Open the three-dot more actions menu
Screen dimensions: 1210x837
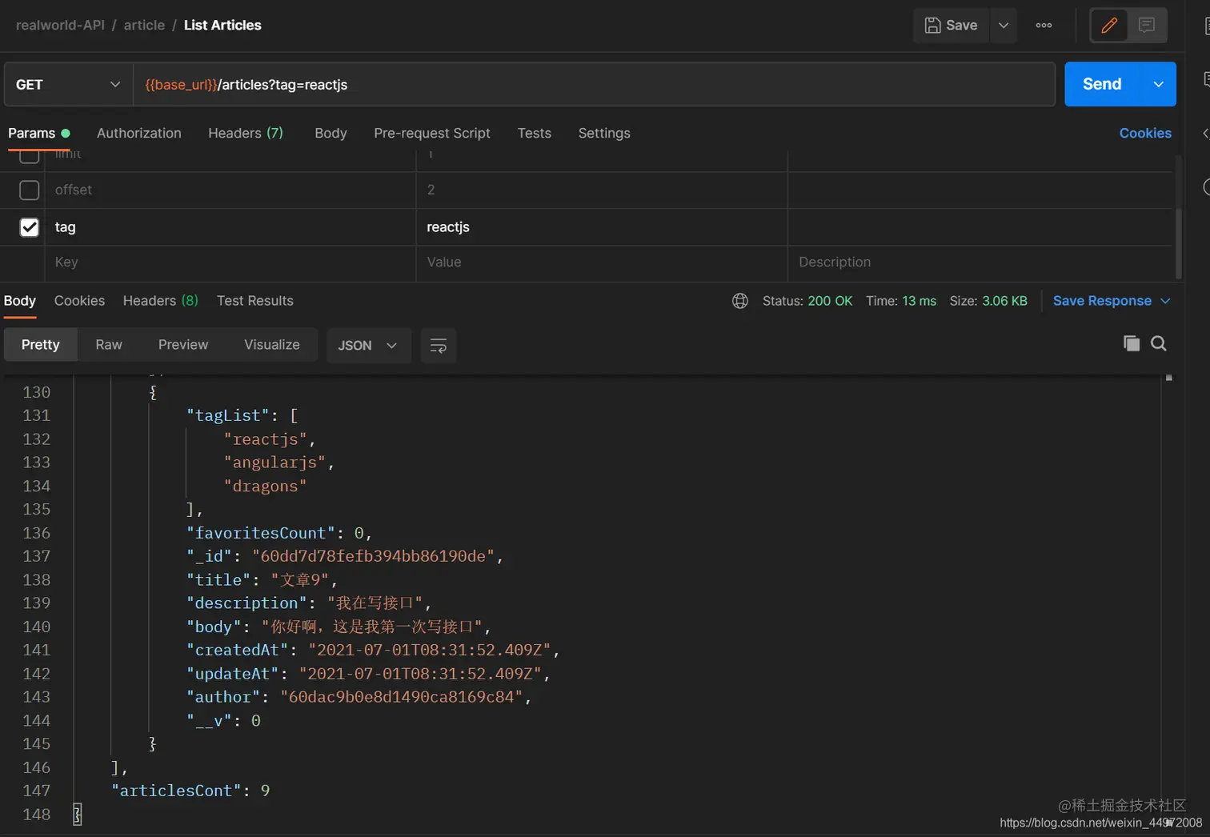pyautogui.click(x=1044, y=26)
